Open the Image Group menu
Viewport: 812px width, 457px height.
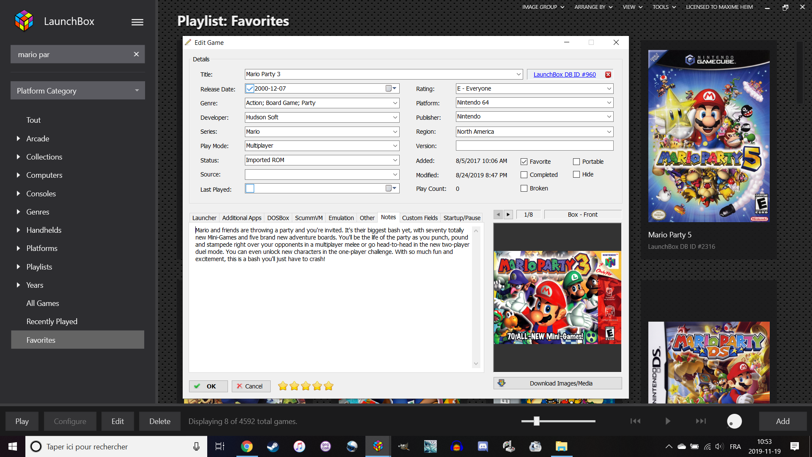click(543, 7)
